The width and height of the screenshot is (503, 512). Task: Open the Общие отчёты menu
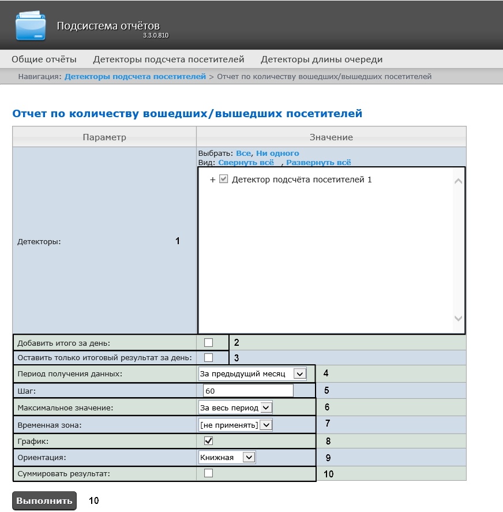tap(44, 59)
